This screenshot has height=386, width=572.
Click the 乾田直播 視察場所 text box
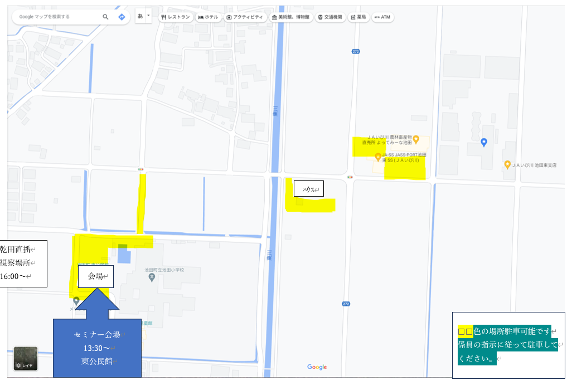coord(23,263)
